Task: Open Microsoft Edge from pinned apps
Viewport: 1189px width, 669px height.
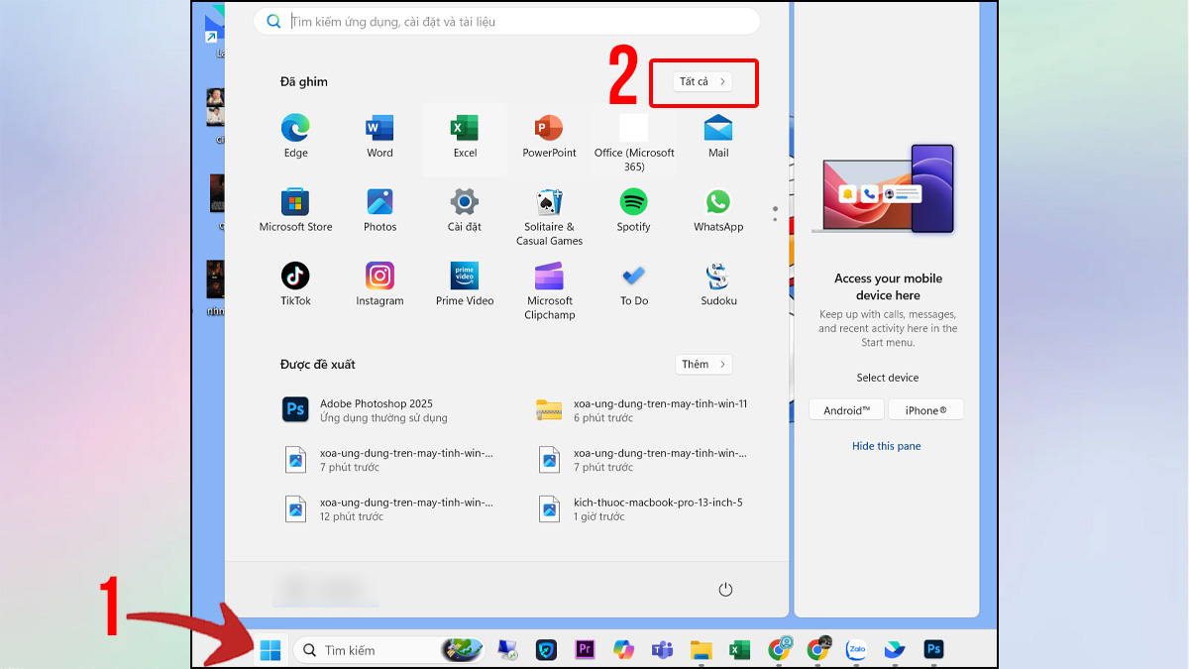Action: (295, 135)
